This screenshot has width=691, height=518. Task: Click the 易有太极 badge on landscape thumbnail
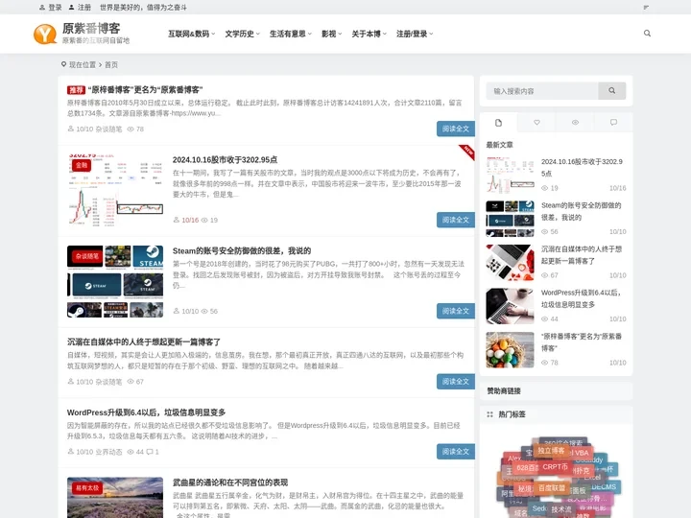pyautogui.click(x=87, y=488)
